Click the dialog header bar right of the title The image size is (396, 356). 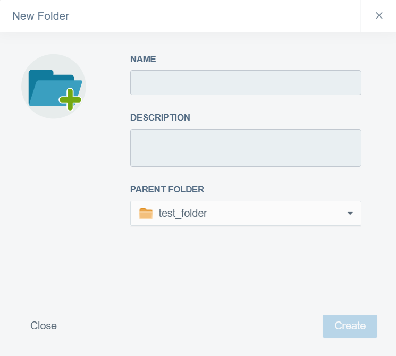click(x=213, y=16)
